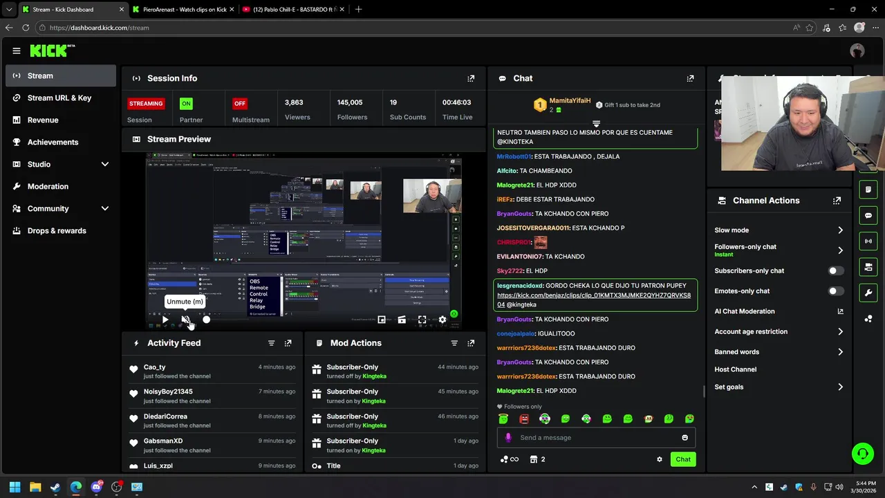Image resolution: width=885 pixels, height=498 pixels.
Task: Open the Activity Feed filter icon
Action: [271, 343]
